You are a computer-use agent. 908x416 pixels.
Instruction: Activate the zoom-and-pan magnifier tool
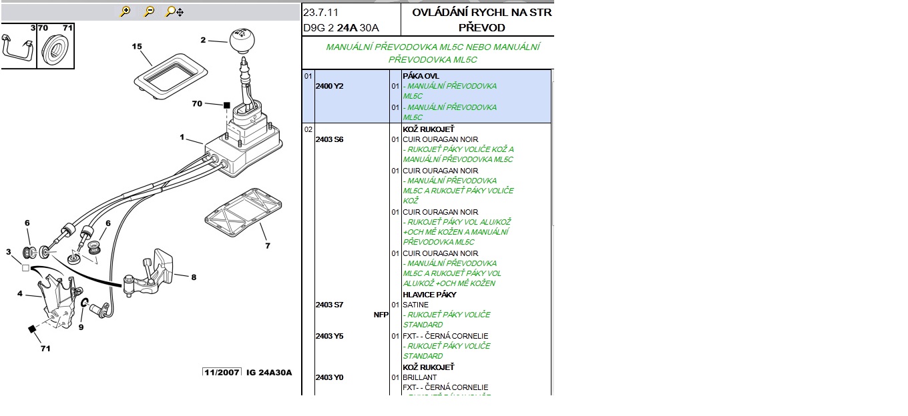(x=175, y=11)
